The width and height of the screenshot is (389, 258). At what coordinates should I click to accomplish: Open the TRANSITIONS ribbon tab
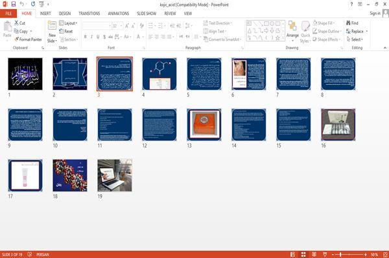[x=89, y=14]
